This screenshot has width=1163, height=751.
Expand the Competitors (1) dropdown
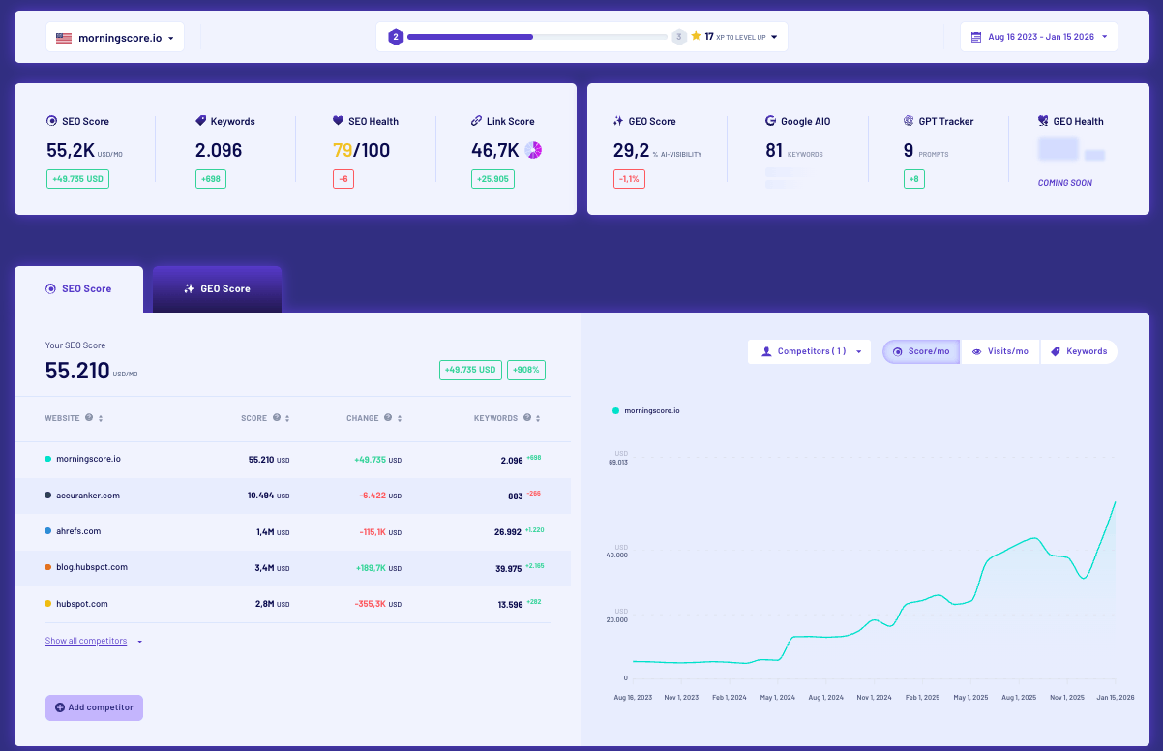point(809,351)
